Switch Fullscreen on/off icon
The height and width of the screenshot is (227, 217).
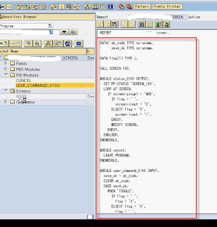[x=103, y=7]
